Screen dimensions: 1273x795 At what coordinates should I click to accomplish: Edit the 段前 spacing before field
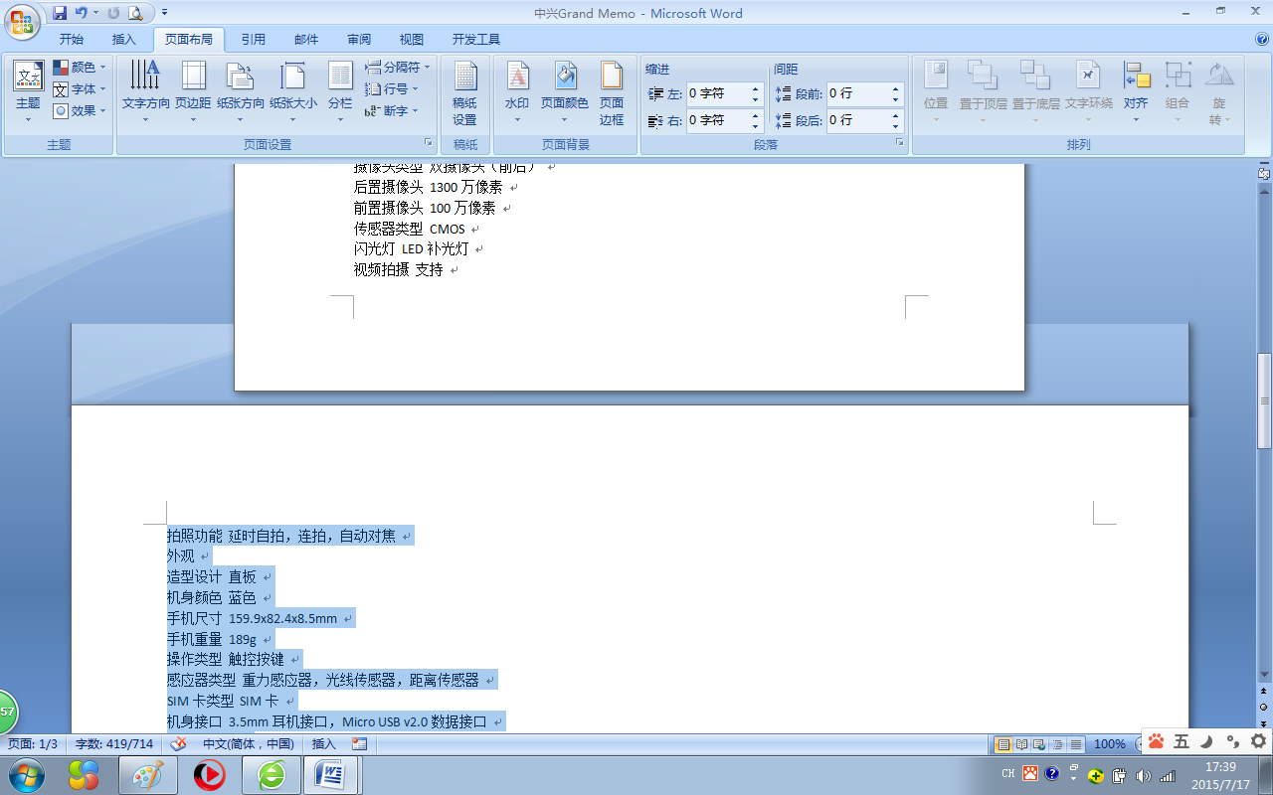857,93
